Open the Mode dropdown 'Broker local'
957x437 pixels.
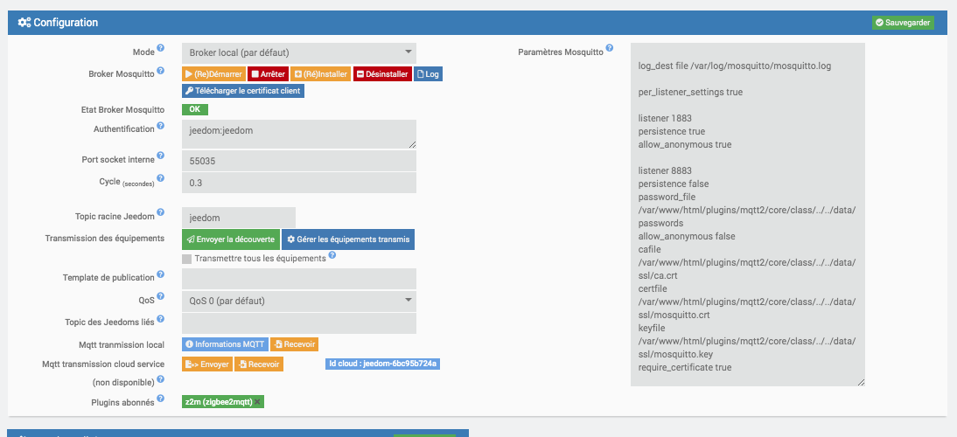click(x=299, y=53)
